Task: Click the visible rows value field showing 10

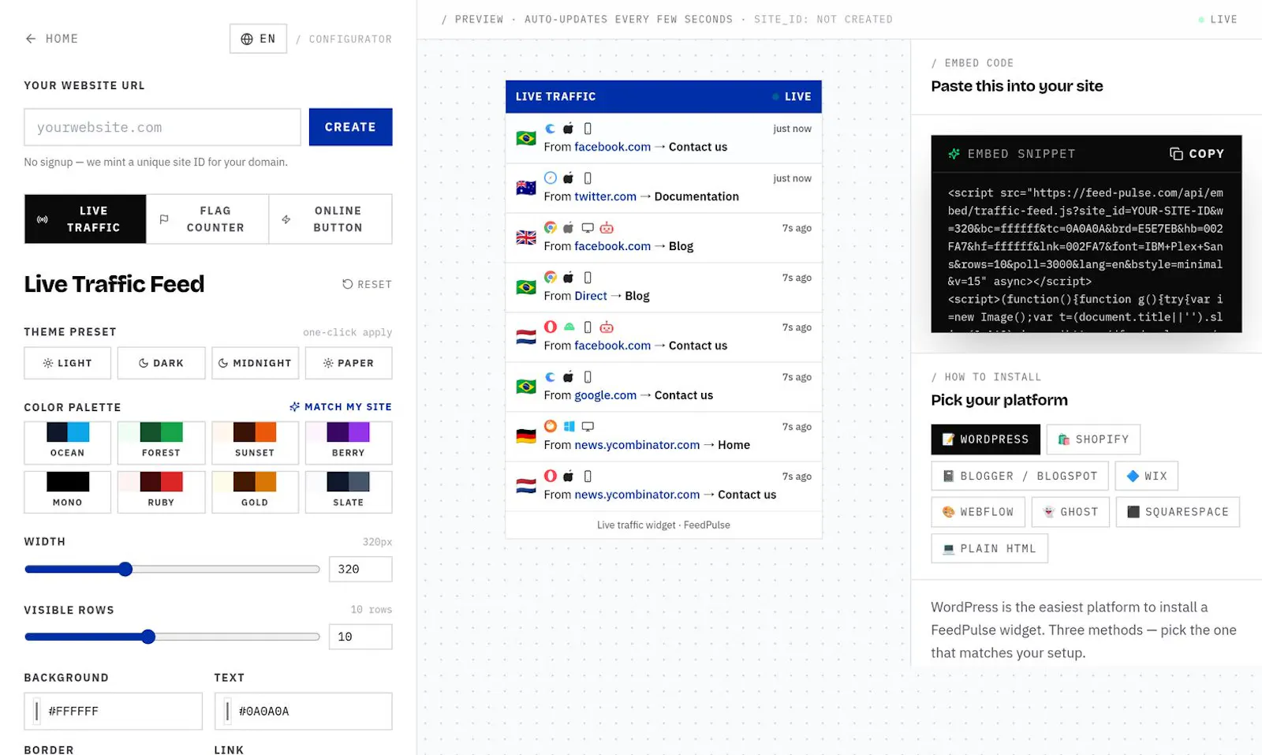Action: click(360, 637)
